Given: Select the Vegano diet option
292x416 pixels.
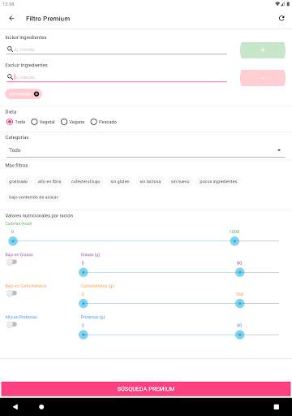Looking at the screenshot, I should point(72,122).
